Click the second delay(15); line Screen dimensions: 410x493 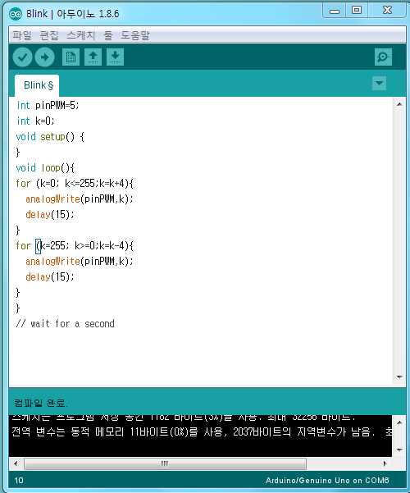coord(50,277)
